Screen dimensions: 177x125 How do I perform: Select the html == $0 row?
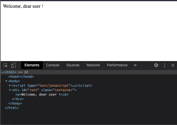(89, 72)
